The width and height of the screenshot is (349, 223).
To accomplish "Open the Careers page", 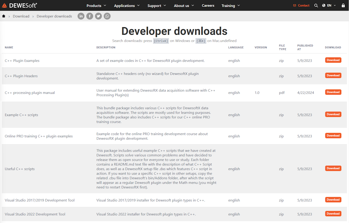I will pyautogui.click(x=208, y=5).
